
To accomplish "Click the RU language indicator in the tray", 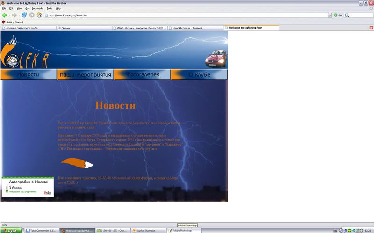I will [335, 231].
